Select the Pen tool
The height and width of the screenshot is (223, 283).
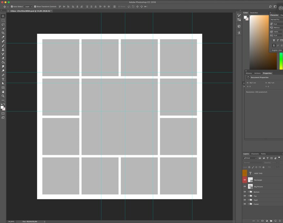point(3,75)
